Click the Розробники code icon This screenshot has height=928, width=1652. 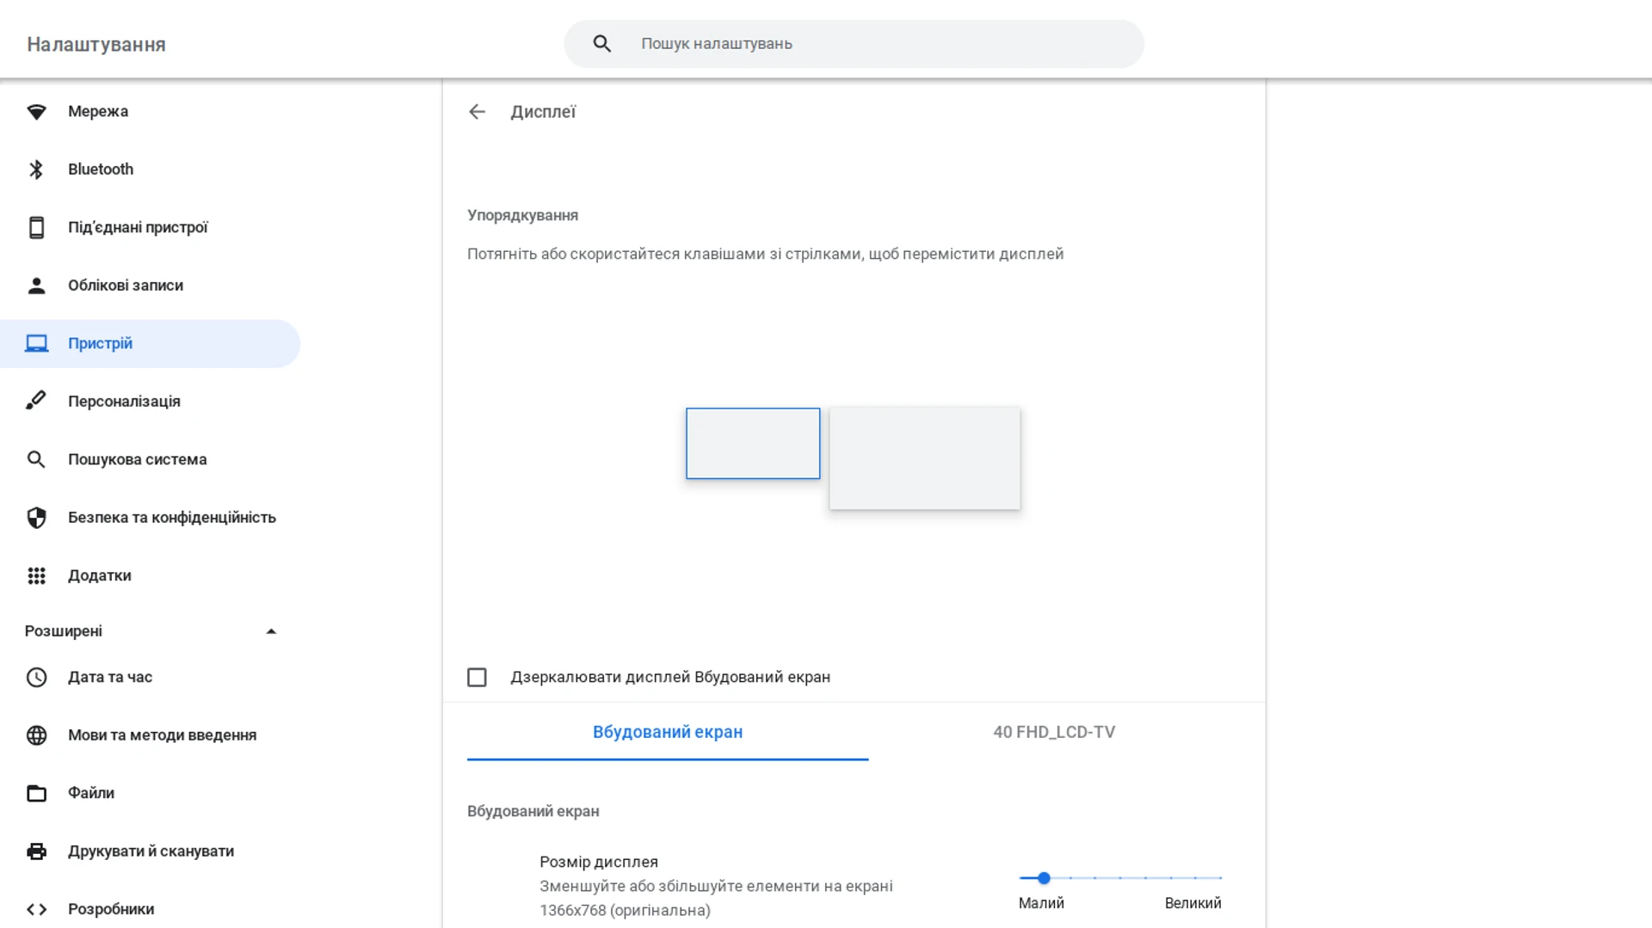[x=36, y=908]
